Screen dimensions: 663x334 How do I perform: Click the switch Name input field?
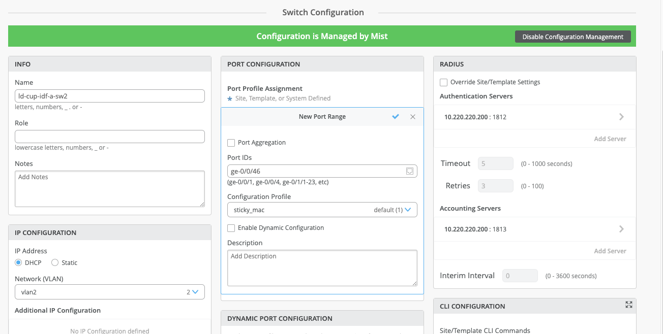click(109, 96)
